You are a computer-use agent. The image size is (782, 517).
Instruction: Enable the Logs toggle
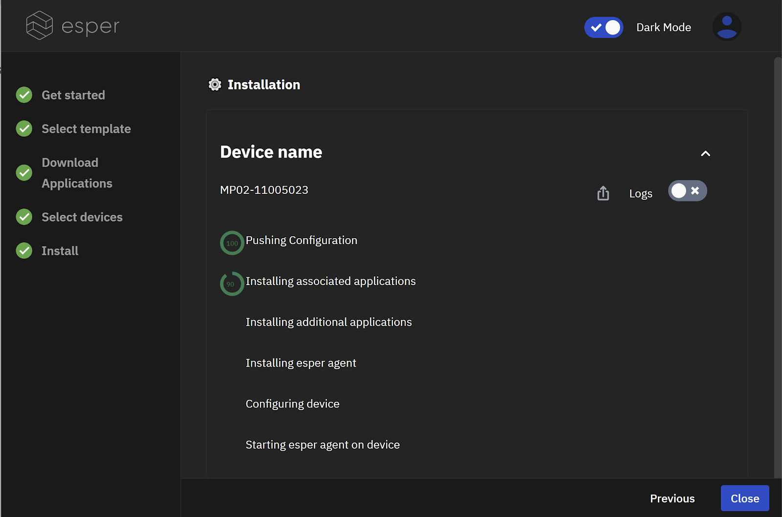688,191
